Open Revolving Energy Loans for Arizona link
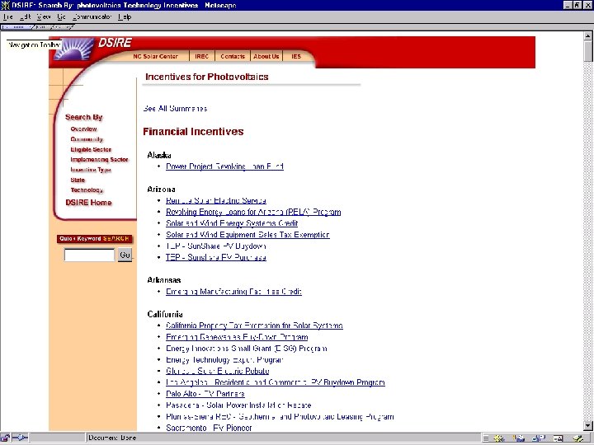This screenshot has width=594, height=445. click(x=253, y=212)
